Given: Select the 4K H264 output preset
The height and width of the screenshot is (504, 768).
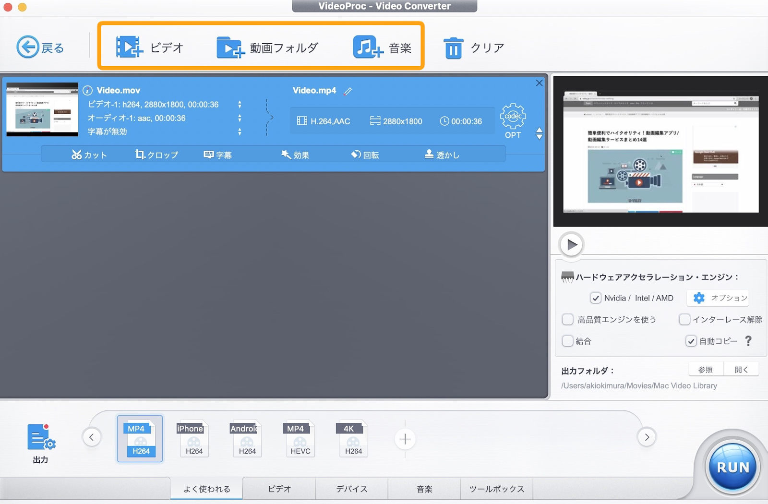Looking at the screenshot, I should point(353,439).
